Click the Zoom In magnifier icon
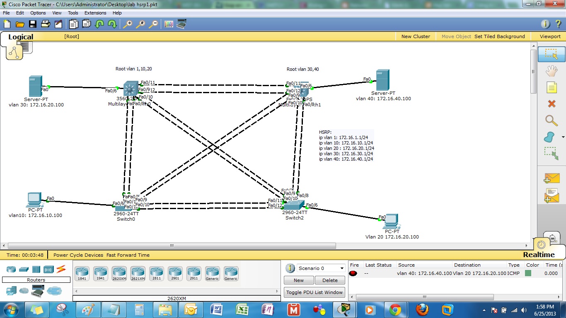The width and height of the screenshot is (566, 318). pyautogui.click(x=127, y=24)
